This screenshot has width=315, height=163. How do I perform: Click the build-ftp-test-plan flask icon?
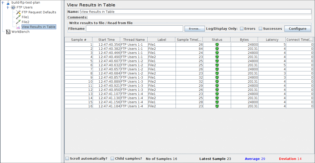pyautogui.click(x=8, y=3)
